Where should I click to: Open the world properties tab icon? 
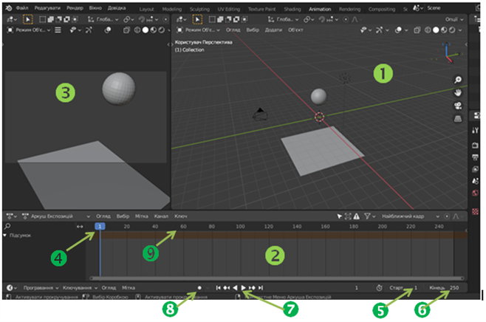pos(475,193)
